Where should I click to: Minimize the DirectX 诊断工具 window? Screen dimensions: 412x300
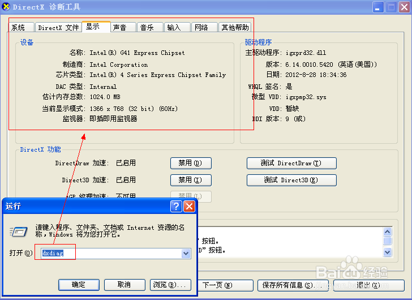point(378,7)
